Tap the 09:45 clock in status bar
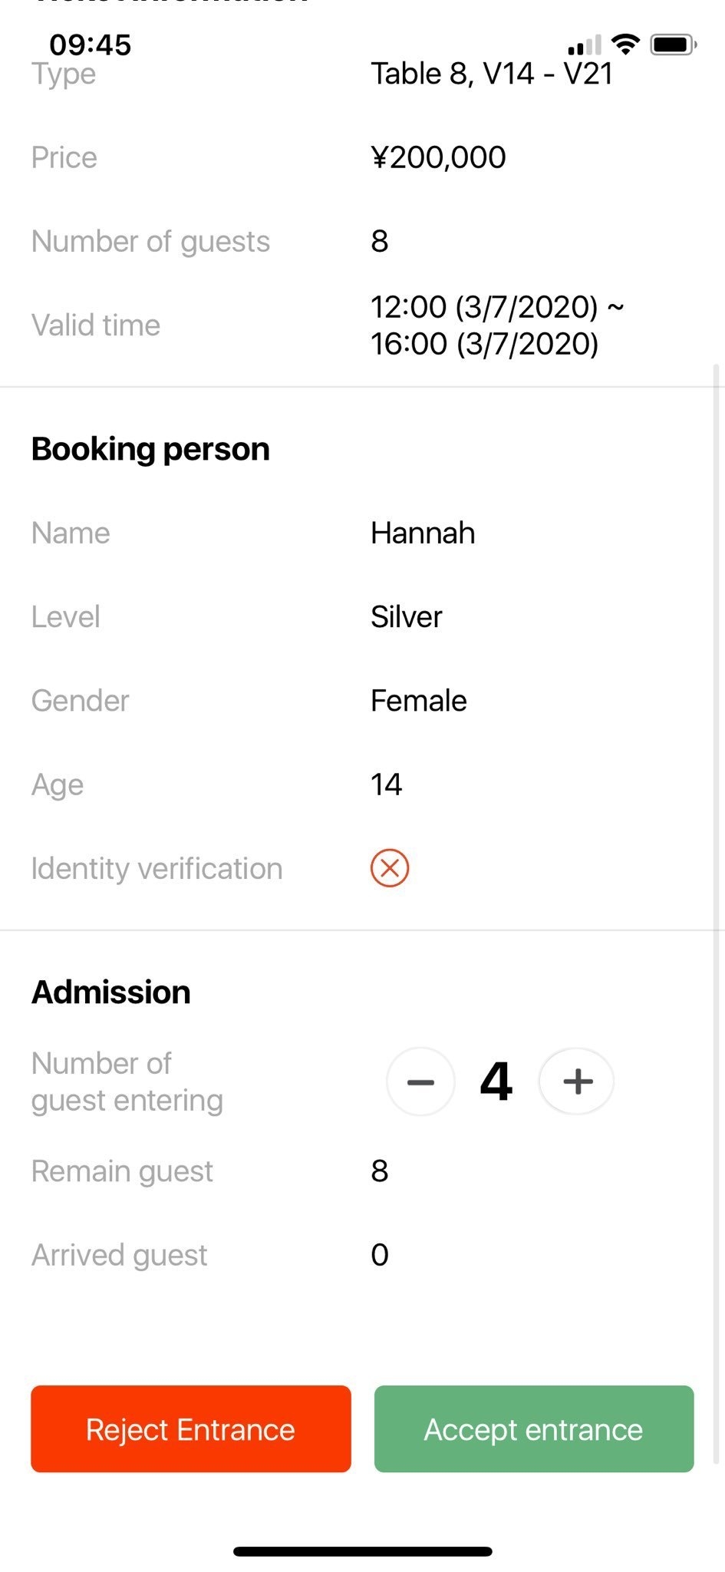Image resolution: width=725 pixels, height=1572 pixels. pos(91,45)
